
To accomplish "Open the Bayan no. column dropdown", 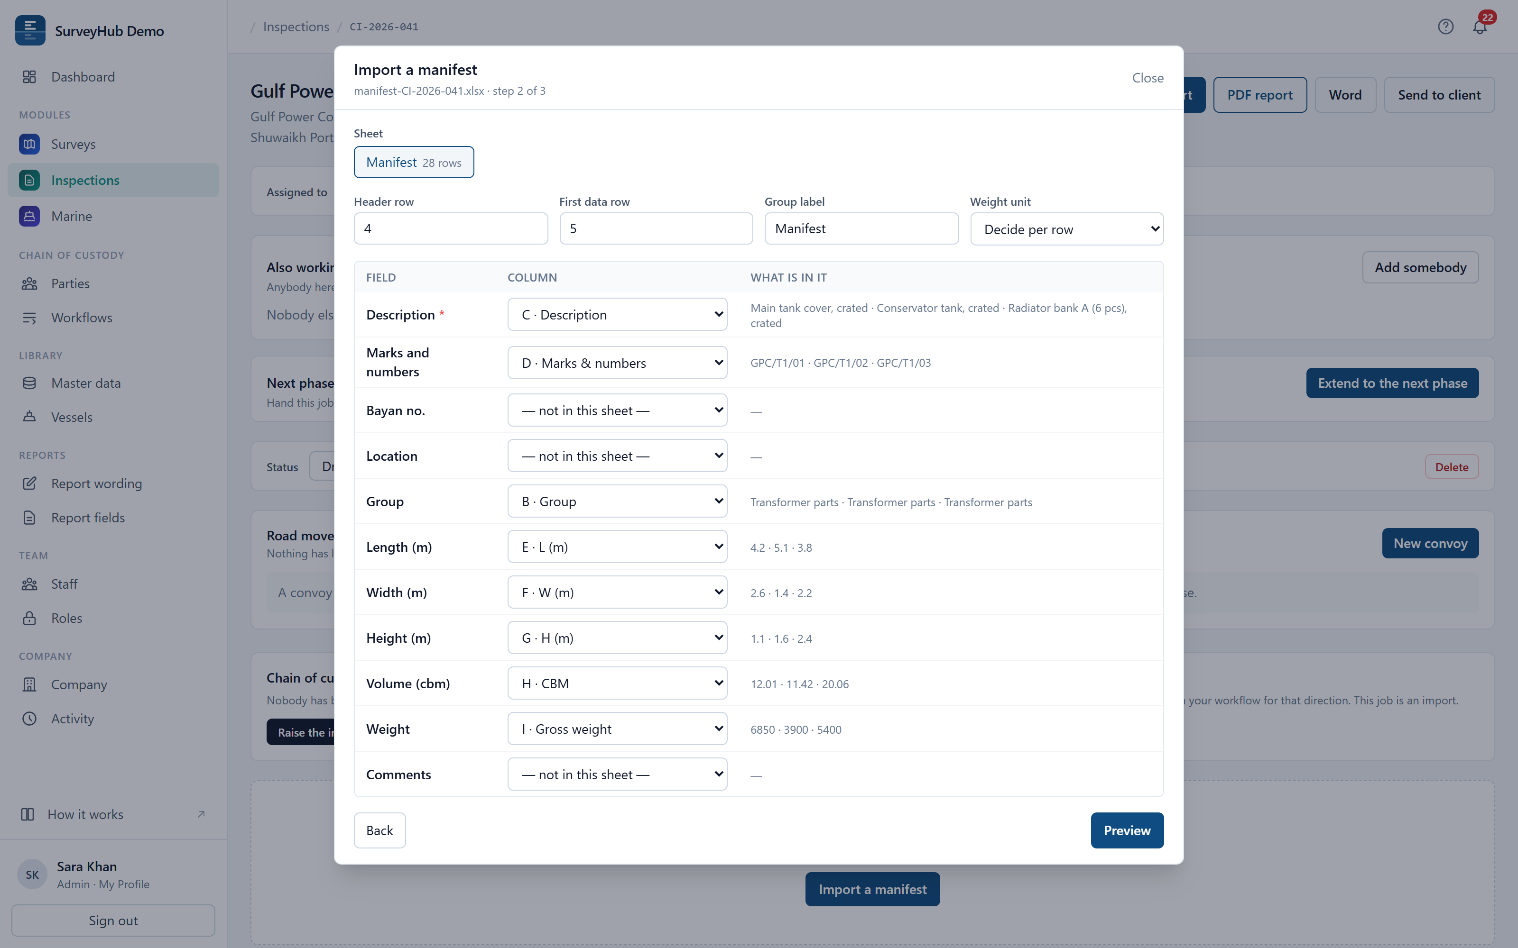I will pos(617,410).
